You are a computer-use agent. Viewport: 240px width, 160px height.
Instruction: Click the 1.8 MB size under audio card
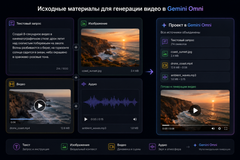click(x=134, y=128)
